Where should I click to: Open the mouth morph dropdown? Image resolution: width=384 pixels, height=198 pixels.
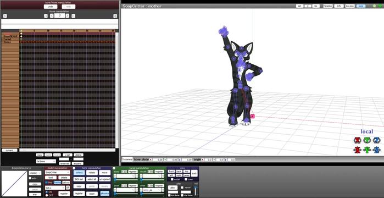coord(152,176)
